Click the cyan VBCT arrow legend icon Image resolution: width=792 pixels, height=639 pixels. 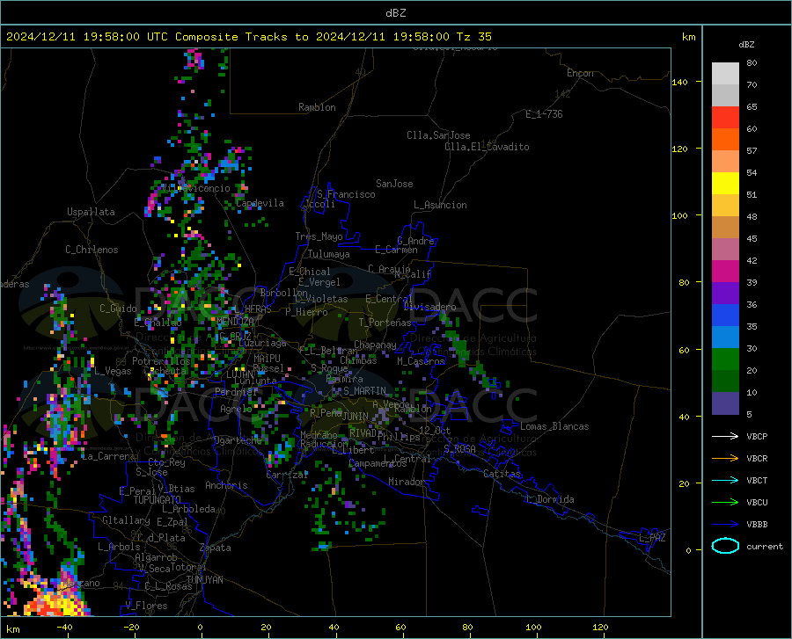725,480
